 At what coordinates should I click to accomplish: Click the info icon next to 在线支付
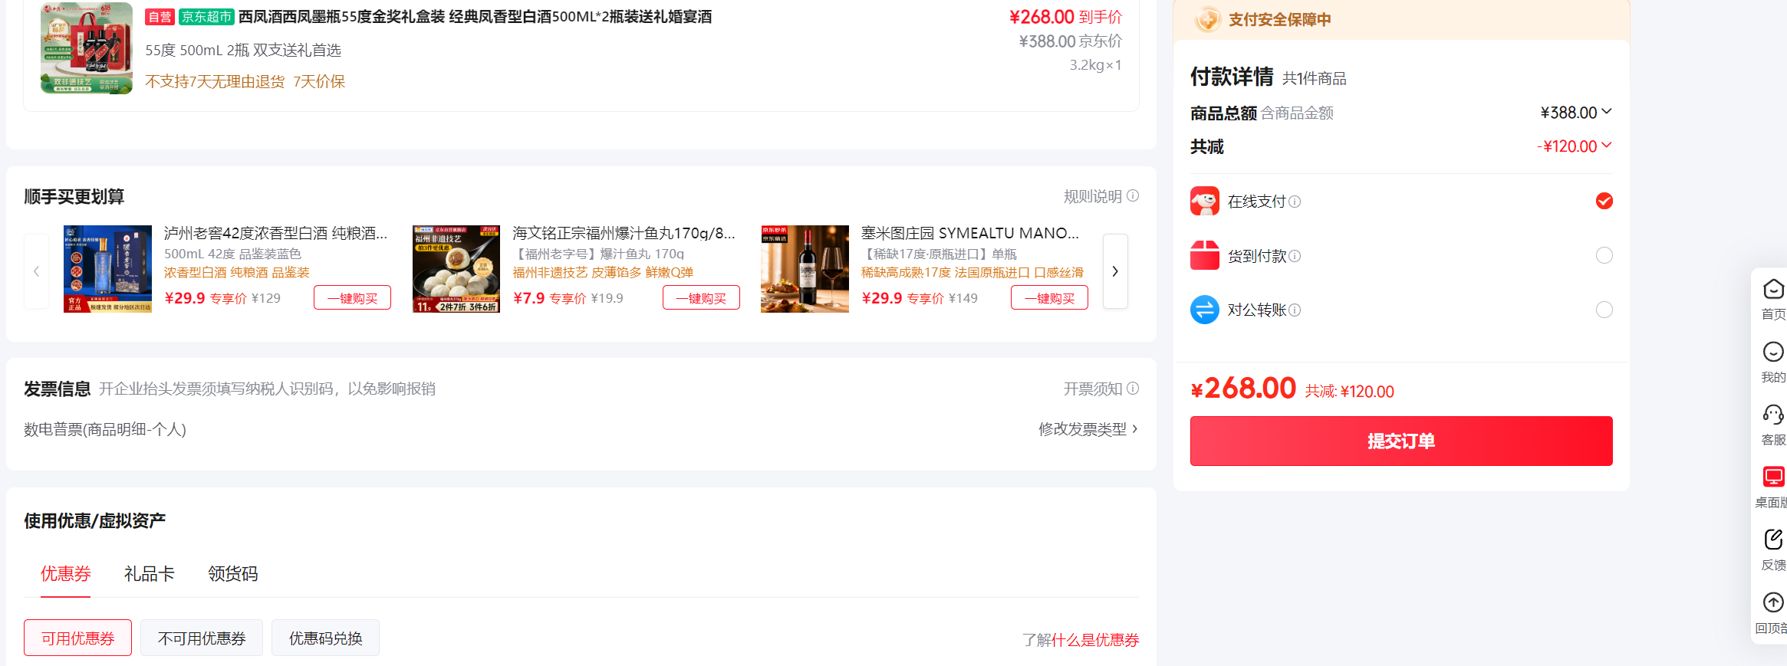tap(1295, 202)
